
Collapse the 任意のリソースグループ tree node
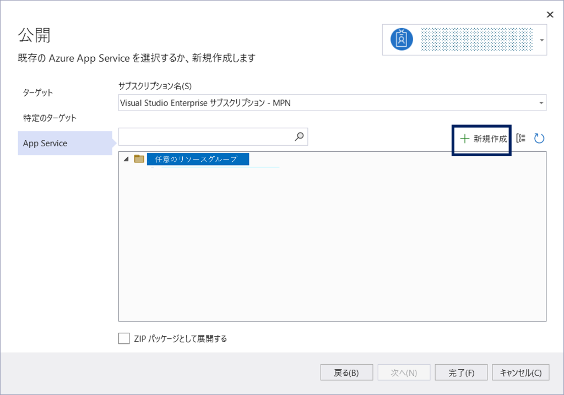click(126, 159)
